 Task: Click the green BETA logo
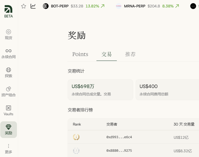(x=8, y=11)
